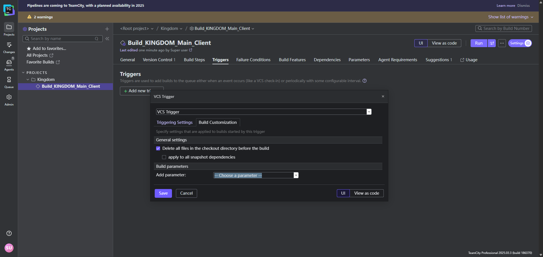
Task: Expand Show list of warnings
Action: click(x=510, y=17)
